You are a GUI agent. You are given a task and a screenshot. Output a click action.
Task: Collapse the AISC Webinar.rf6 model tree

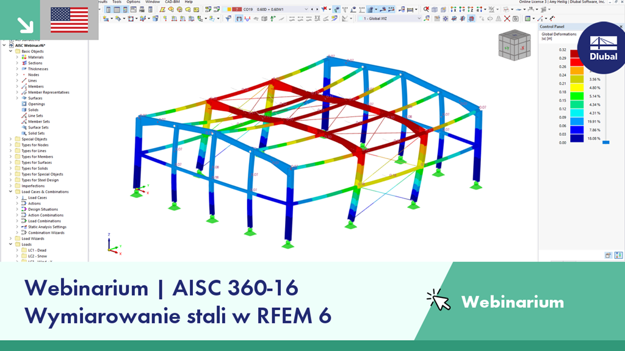(4, 45)
